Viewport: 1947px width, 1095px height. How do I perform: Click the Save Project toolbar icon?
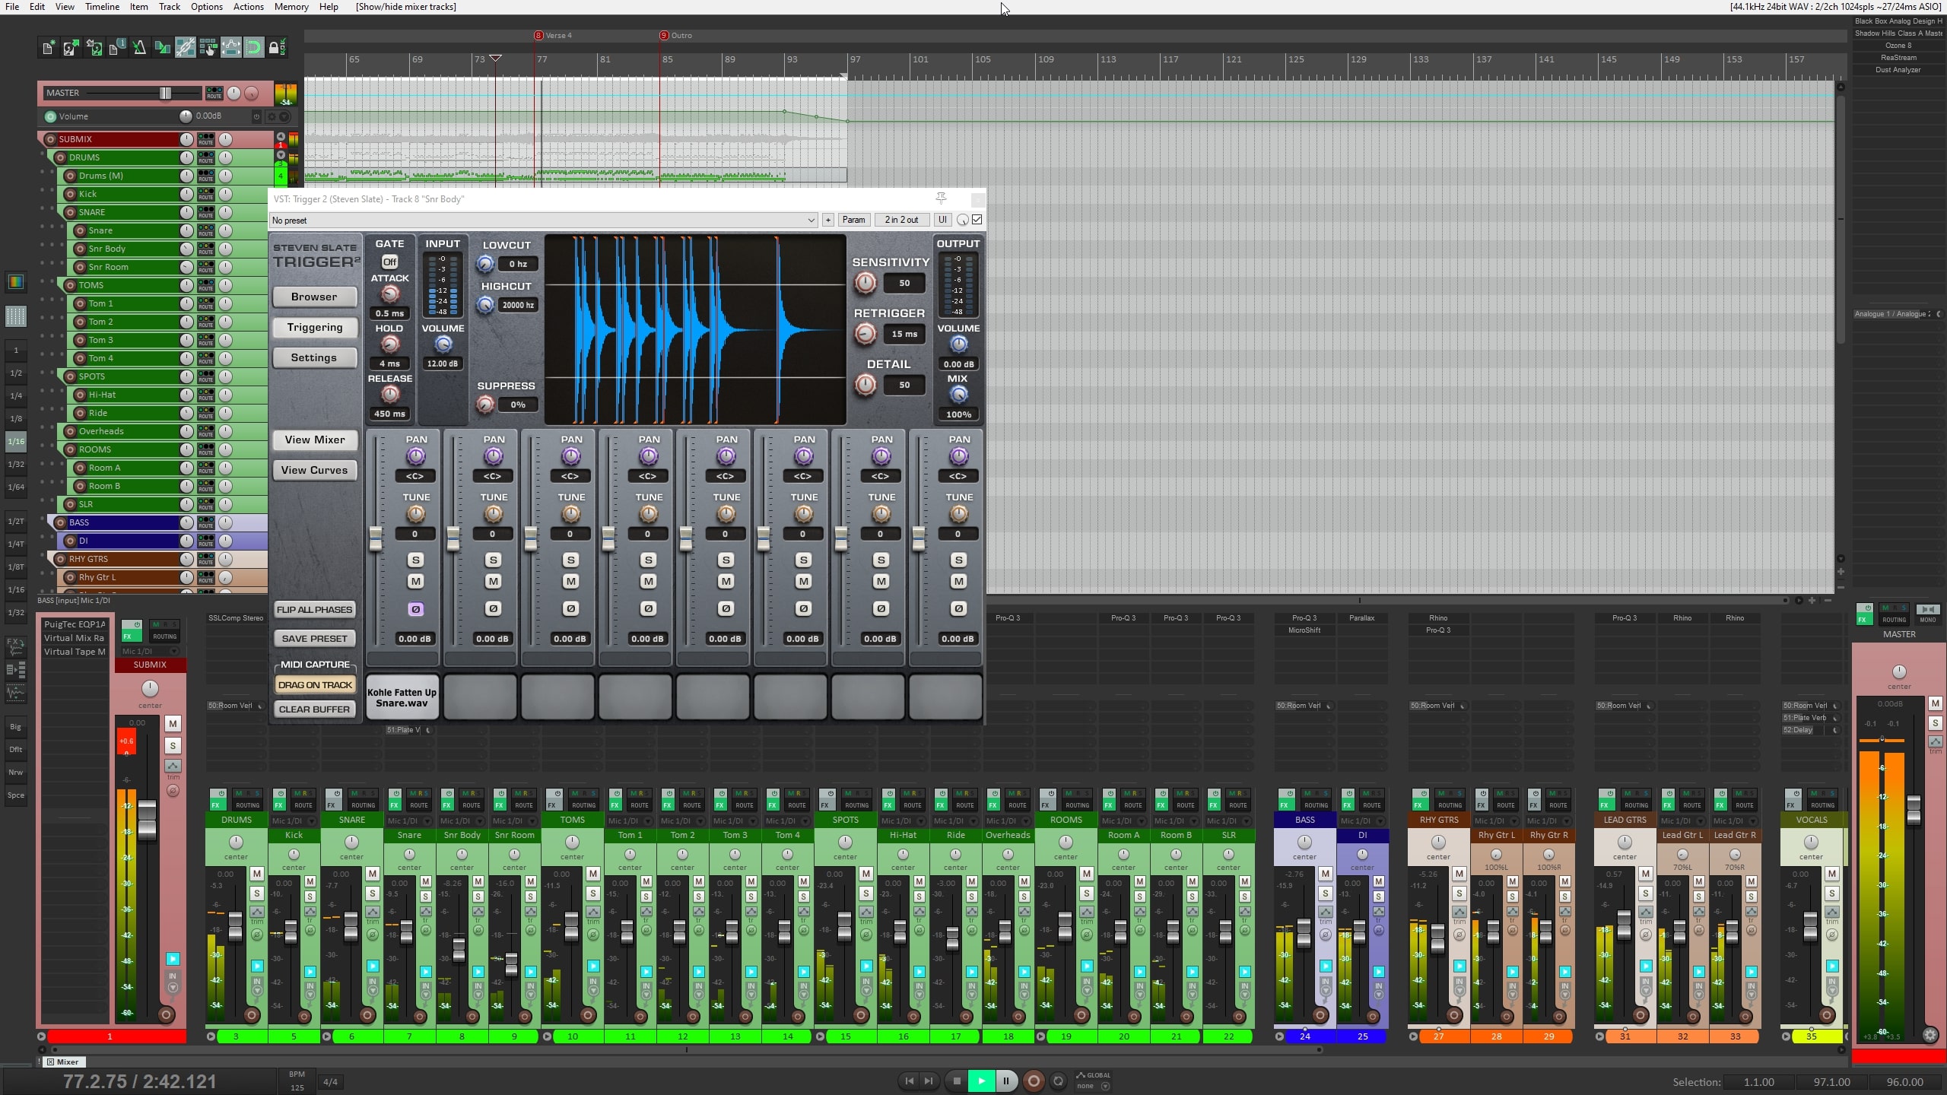(94, 48)
